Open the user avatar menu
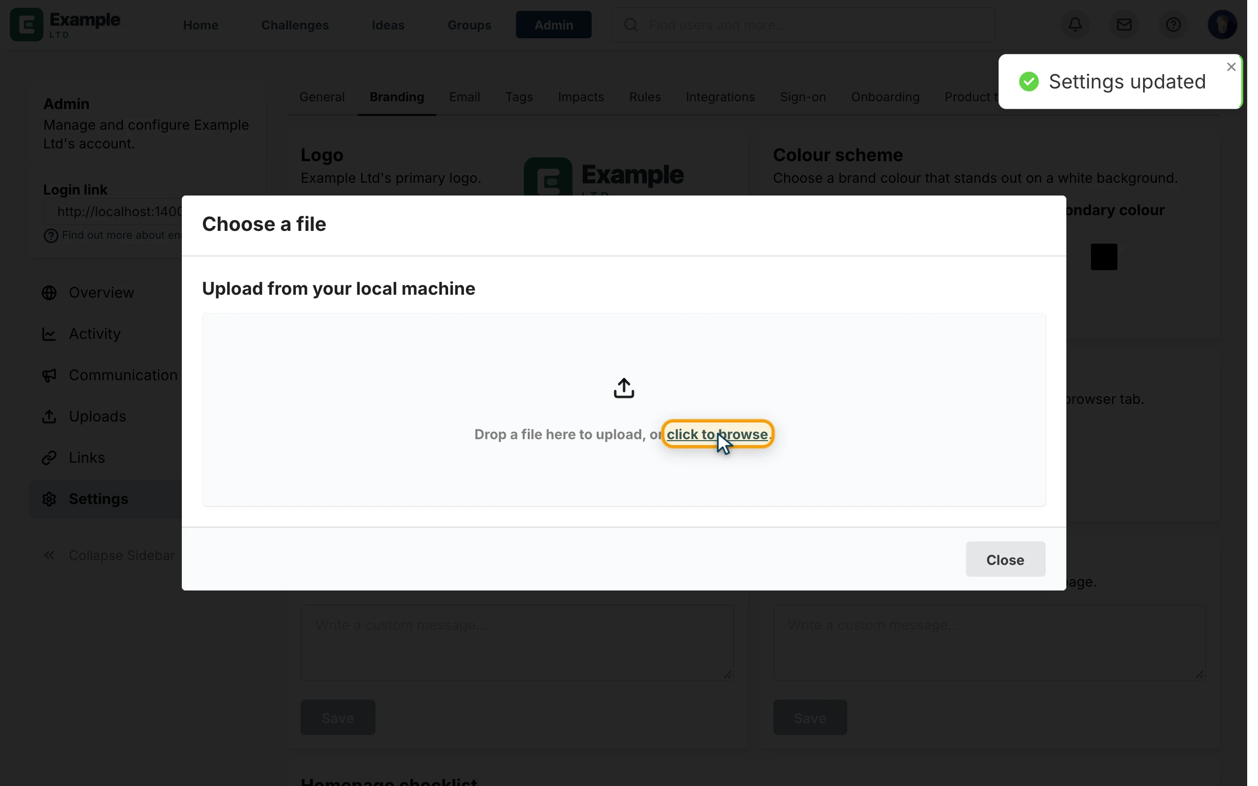This screenshot has width=1258, height=786. [x=1222, y=25]
